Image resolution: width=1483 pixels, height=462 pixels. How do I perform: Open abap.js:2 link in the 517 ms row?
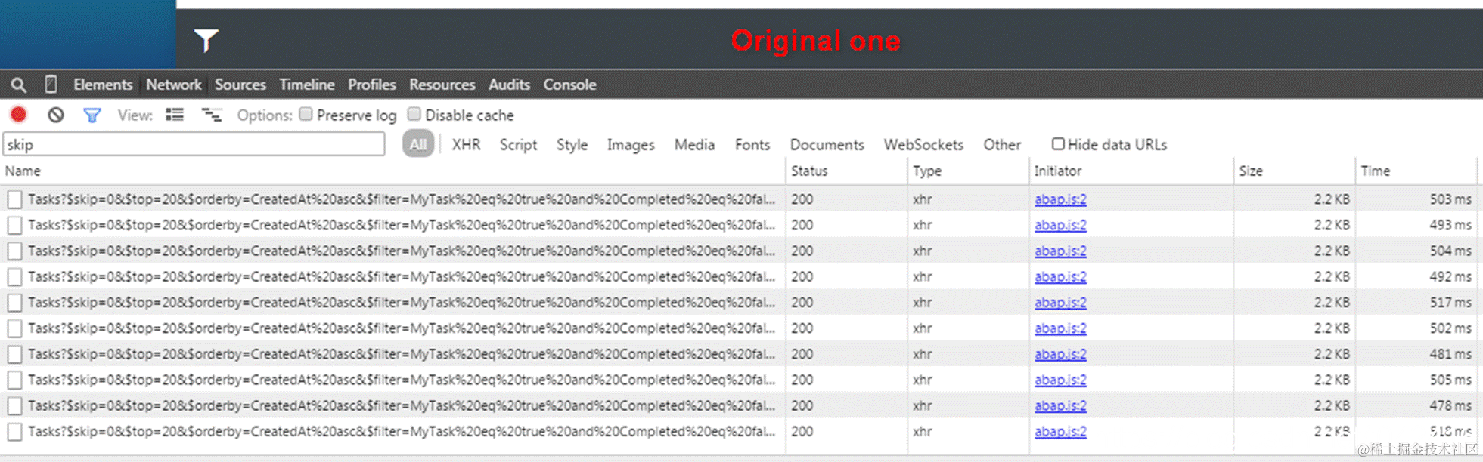click(1060, 302)
